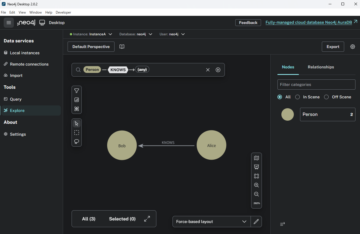Select the lasso selection tool
Image resolution: width=360 pixels, height=234 pixels.
click(77, 142)
